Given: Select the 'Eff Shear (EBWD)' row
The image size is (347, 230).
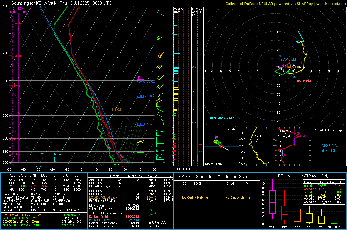Looking at the screenshot, I should click(131, 201).
